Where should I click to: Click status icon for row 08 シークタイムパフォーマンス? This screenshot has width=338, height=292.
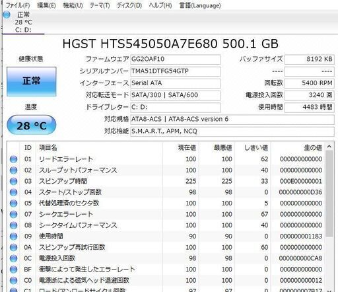(13, 225)
